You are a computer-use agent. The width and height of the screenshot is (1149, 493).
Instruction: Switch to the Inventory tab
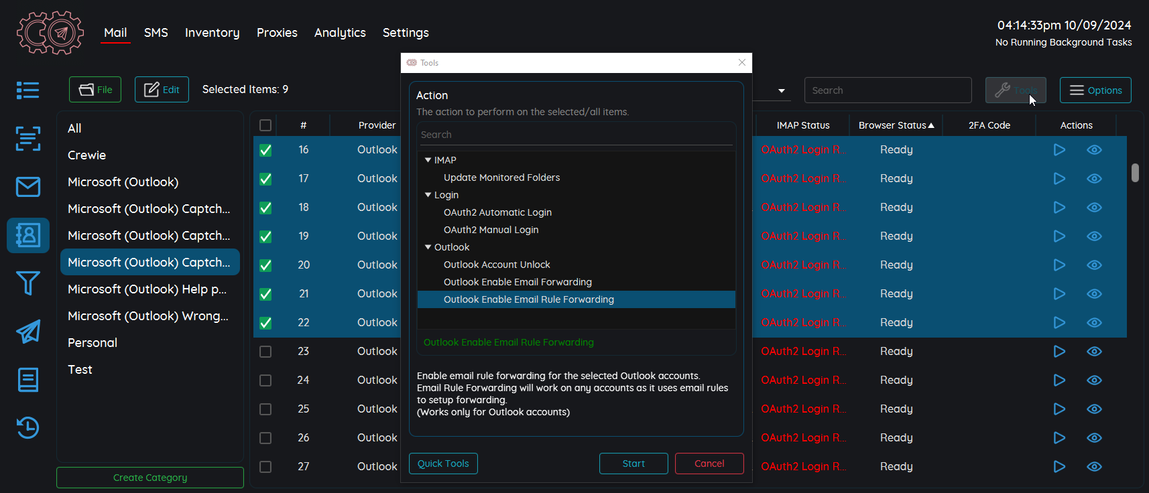[x=213, y=33]
